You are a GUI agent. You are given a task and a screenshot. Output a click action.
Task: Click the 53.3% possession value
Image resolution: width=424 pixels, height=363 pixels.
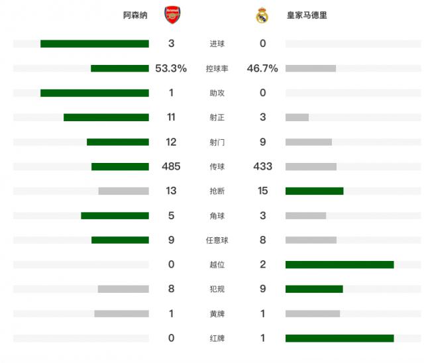[x=171, y=68]
